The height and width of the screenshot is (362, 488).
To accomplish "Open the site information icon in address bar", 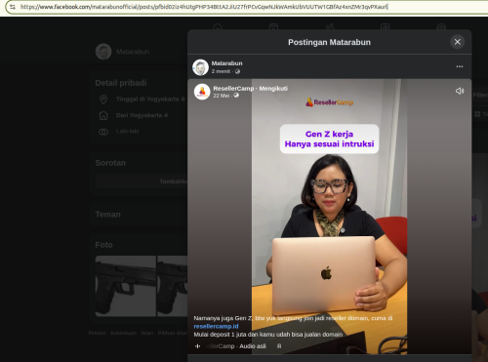I will [x=13, y=7].
